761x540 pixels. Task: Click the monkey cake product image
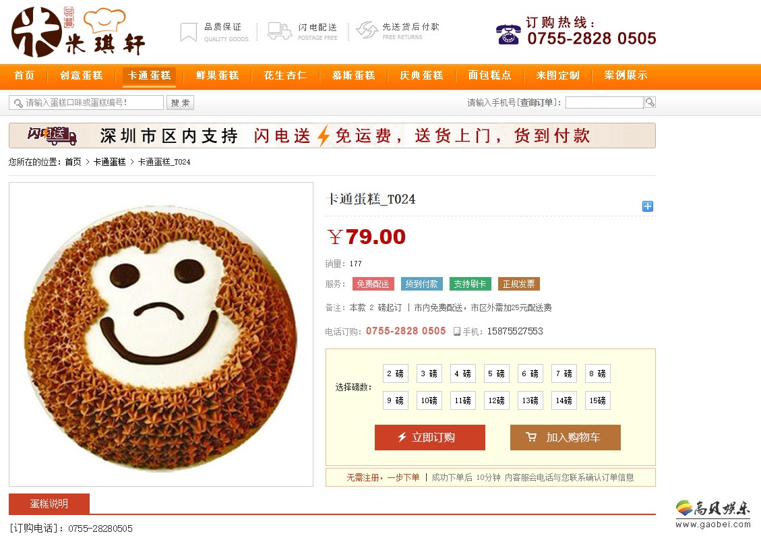coord(161,334)
